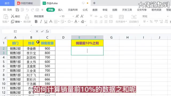Click the center horizontally icon
Viewport: 171px width, 96px height.
point(96,22)
